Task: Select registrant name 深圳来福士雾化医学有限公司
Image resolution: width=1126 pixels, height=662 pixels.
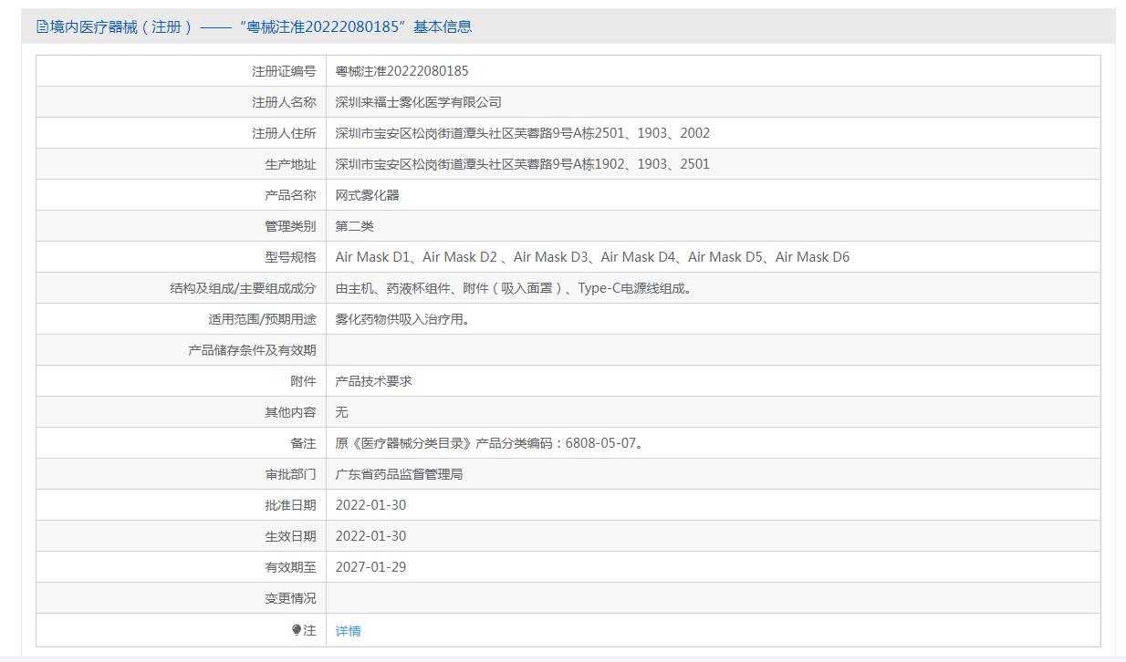Action: pyautogui.click(x=419, y=102)
